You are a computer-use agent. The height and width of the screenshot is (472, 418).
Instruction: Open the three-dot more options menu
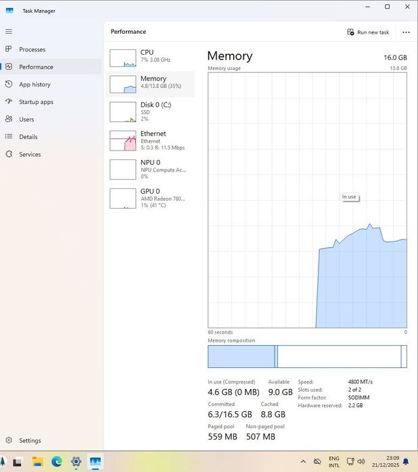tap(406, 32)
